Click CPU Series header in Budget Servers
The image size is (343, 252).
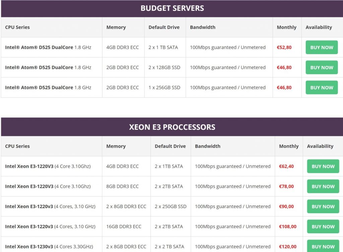(17, 27)
